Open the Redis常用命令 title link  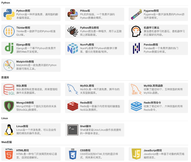point(152,103)
